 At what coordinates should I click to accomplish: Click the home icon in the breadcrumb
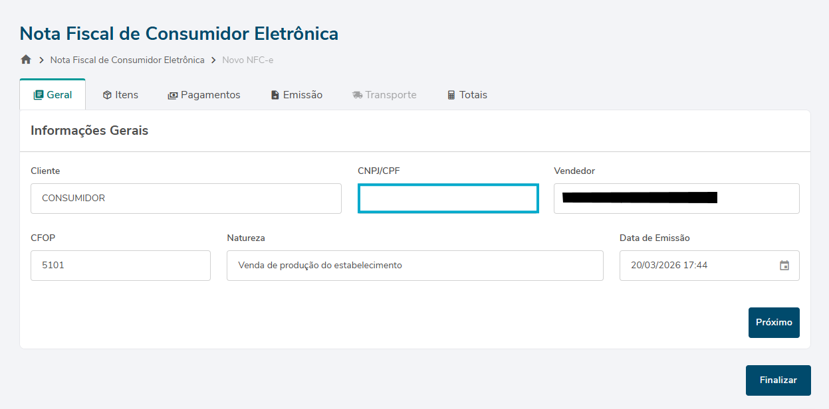[26, 60]
